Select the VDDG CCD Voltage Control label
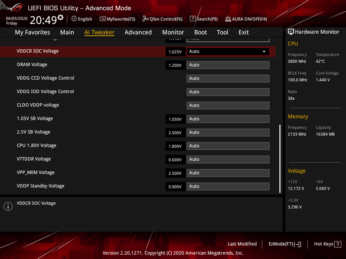The width and height of the screenshot is (346, 259). 46,78
